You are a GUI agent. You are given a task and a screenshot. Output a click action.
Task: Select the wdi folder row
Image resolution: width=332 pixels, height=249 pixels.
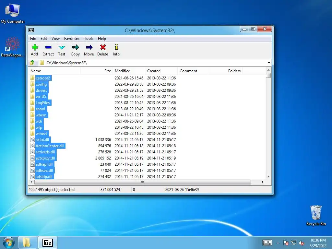147,121
